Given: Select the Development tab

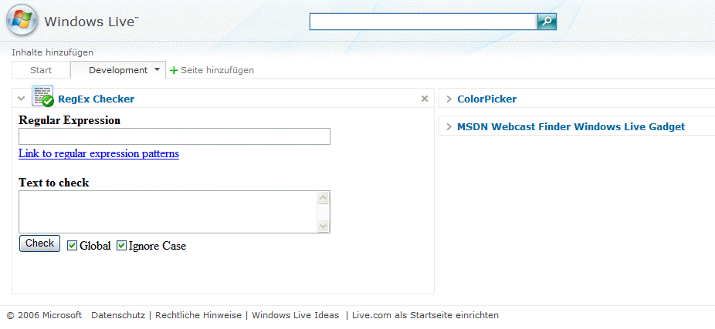Looking at the screenshot, I should [118, 71].
